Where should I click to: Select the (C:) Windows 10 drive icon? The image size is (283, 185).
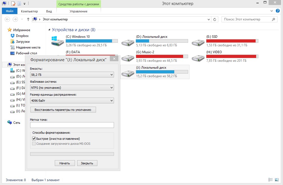[57, 41]
